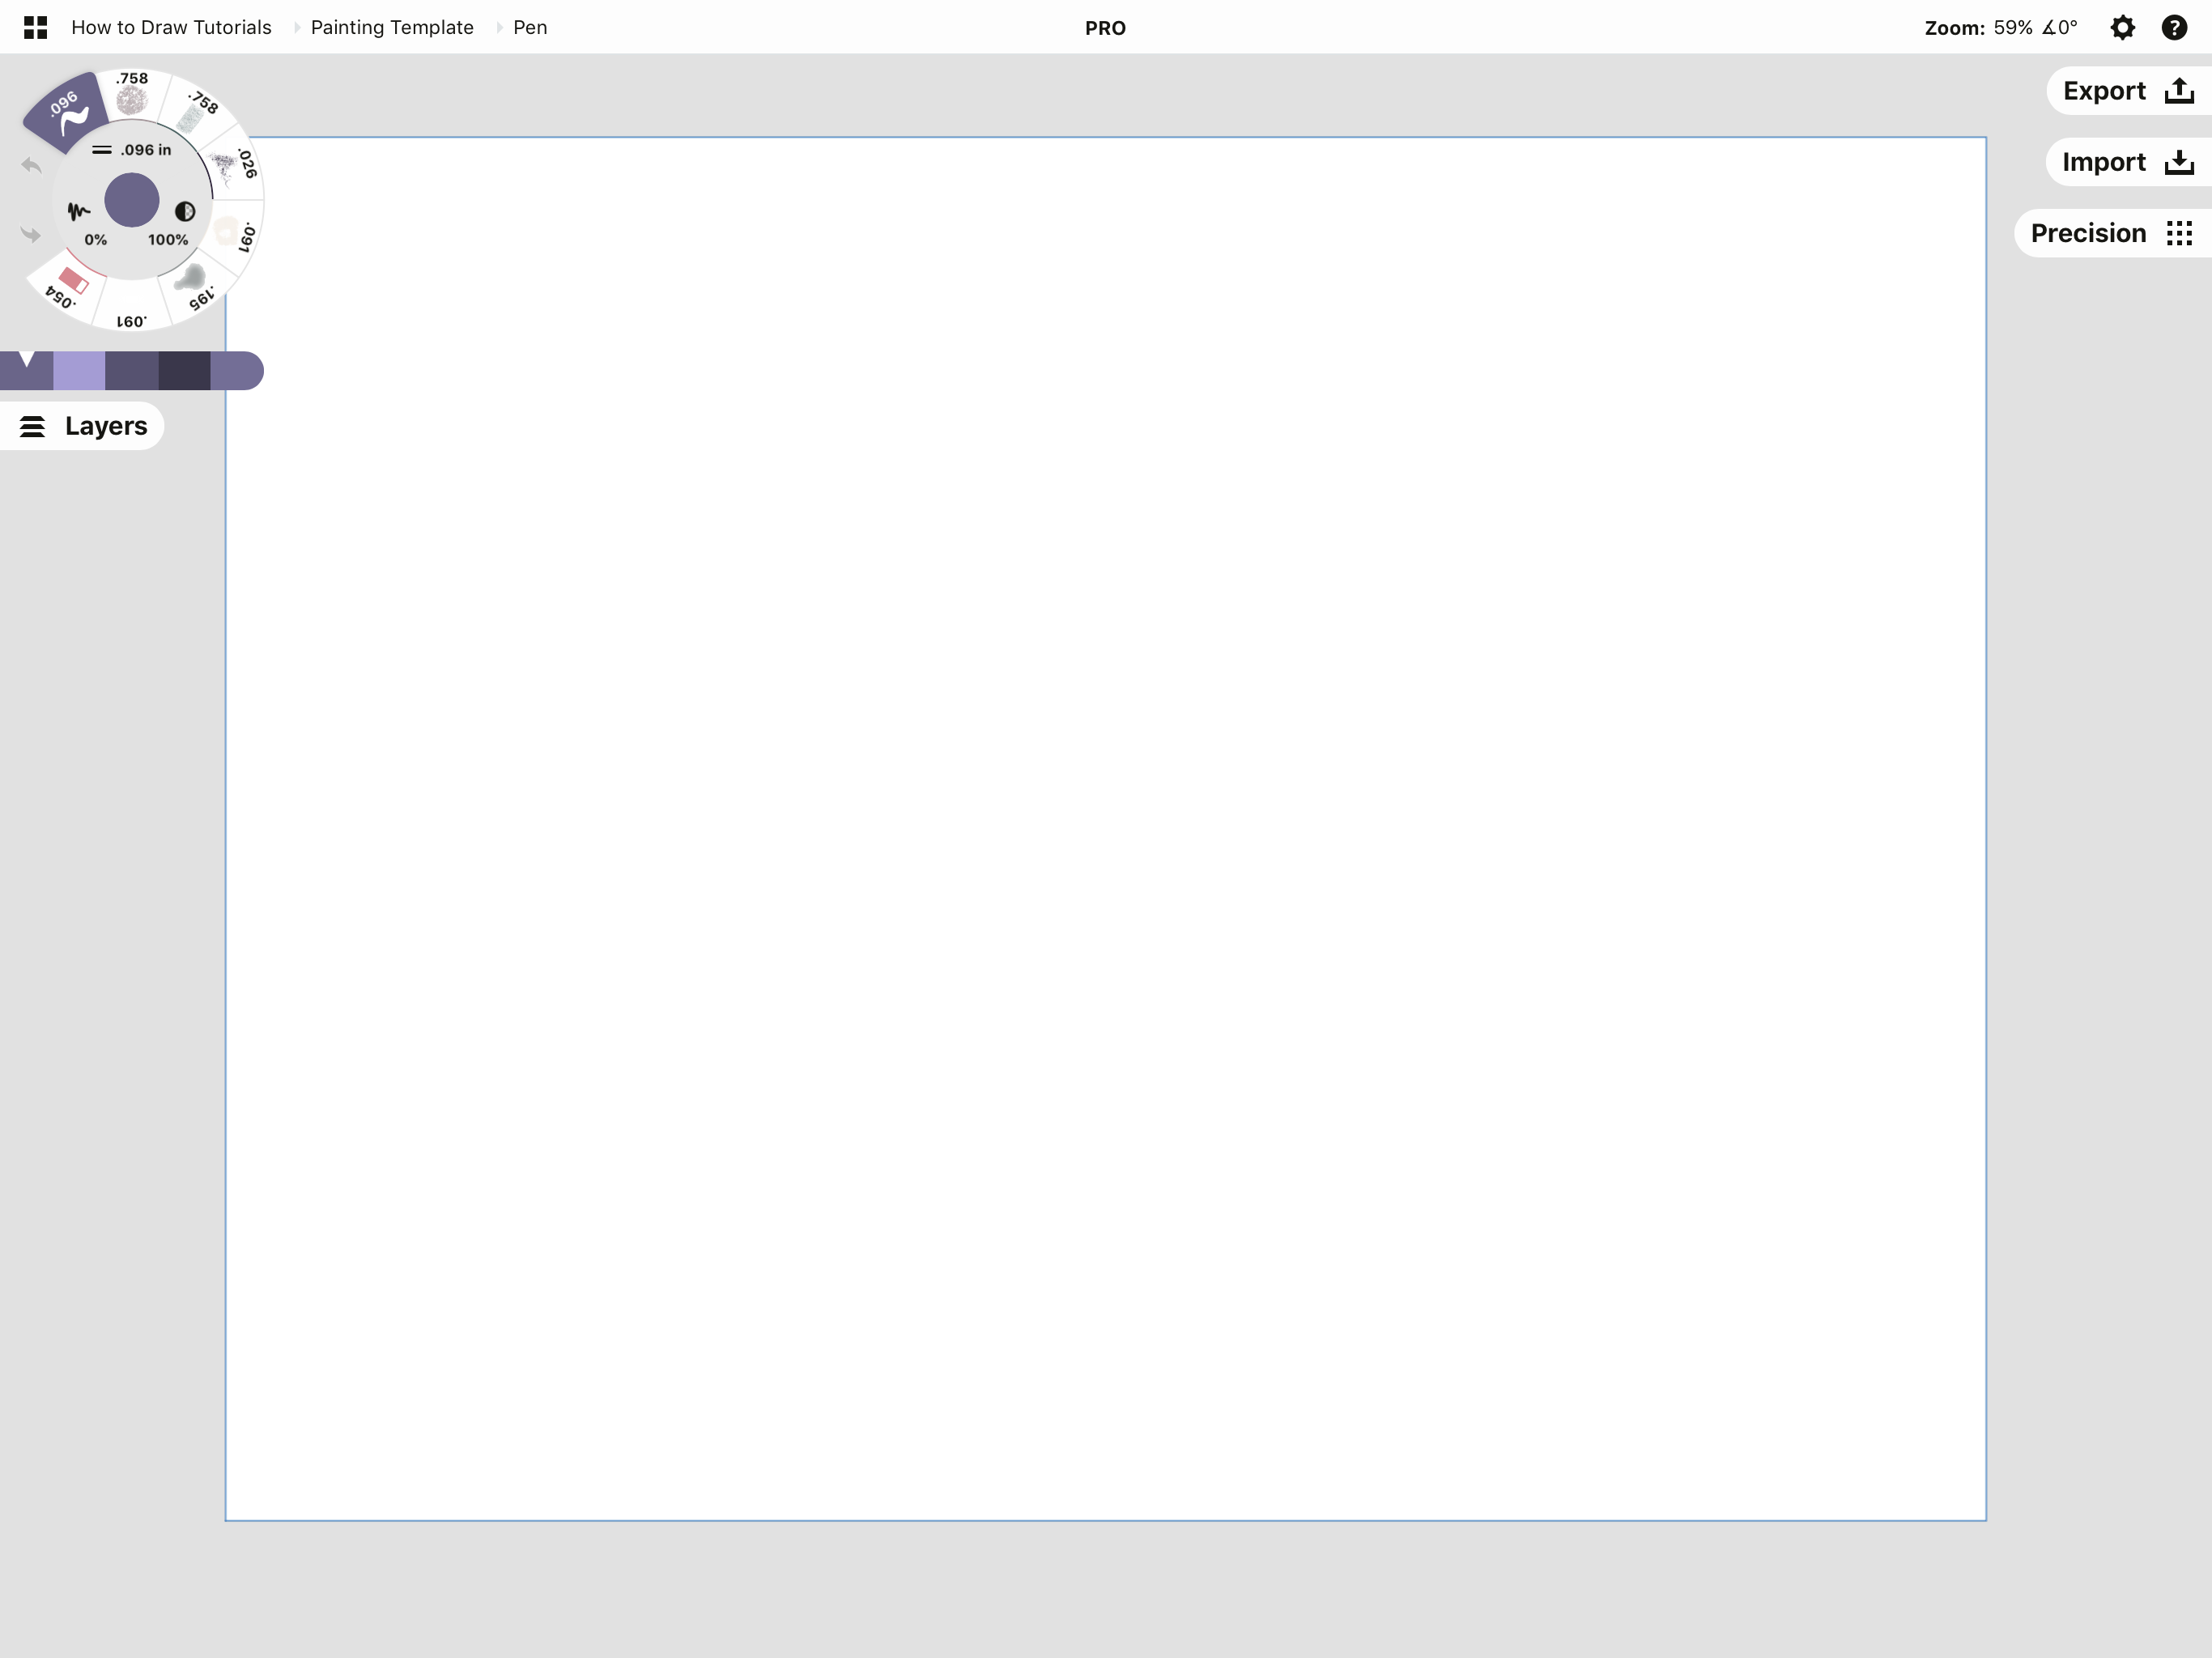2212x1658 pixels.
Task: Tap the 0% smoothness indicator
Action: point(96,240)
